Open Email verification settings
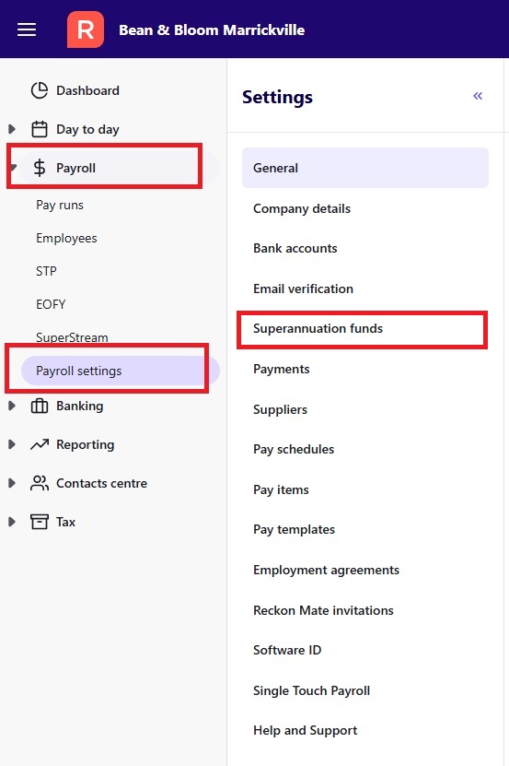 pos(303,289)
